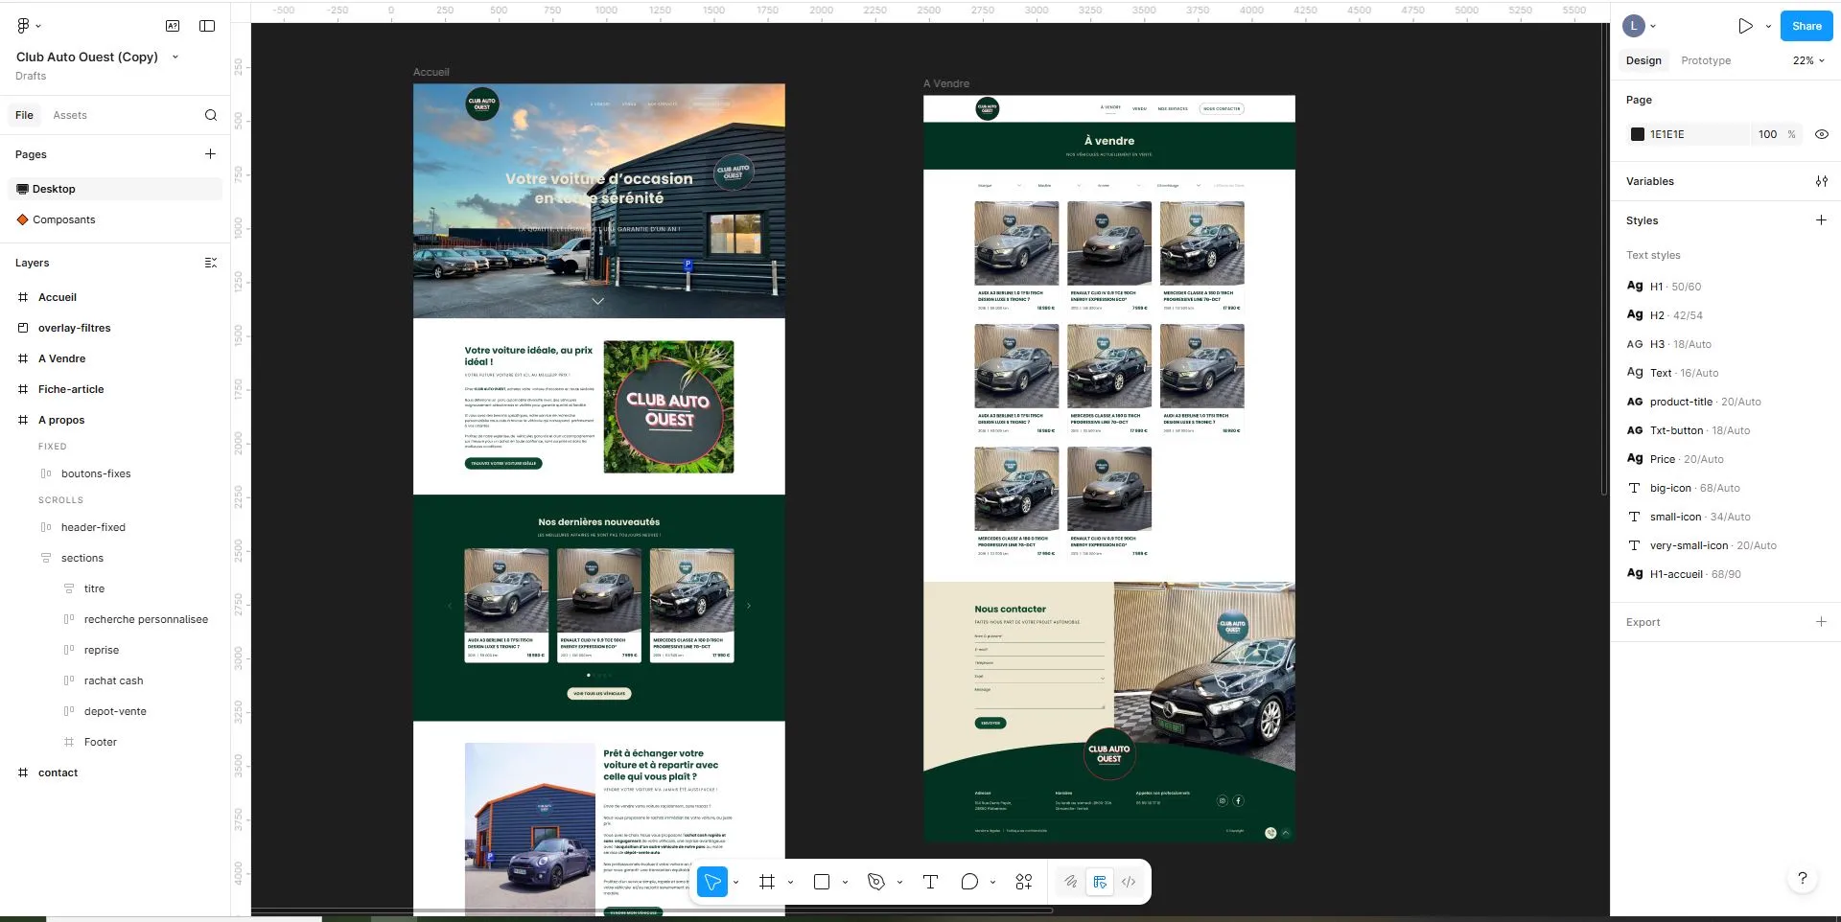Open the Assets search icon
Viewport: 1841px width, 922px height.
210,115
